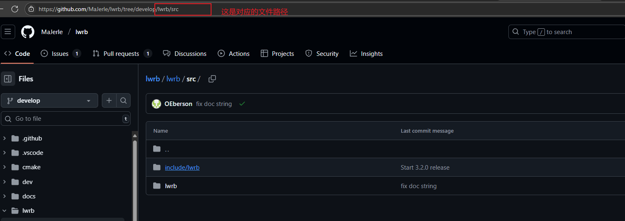Expand the dev folder chevron
The image size is (625, 221).
pos(5,182)
